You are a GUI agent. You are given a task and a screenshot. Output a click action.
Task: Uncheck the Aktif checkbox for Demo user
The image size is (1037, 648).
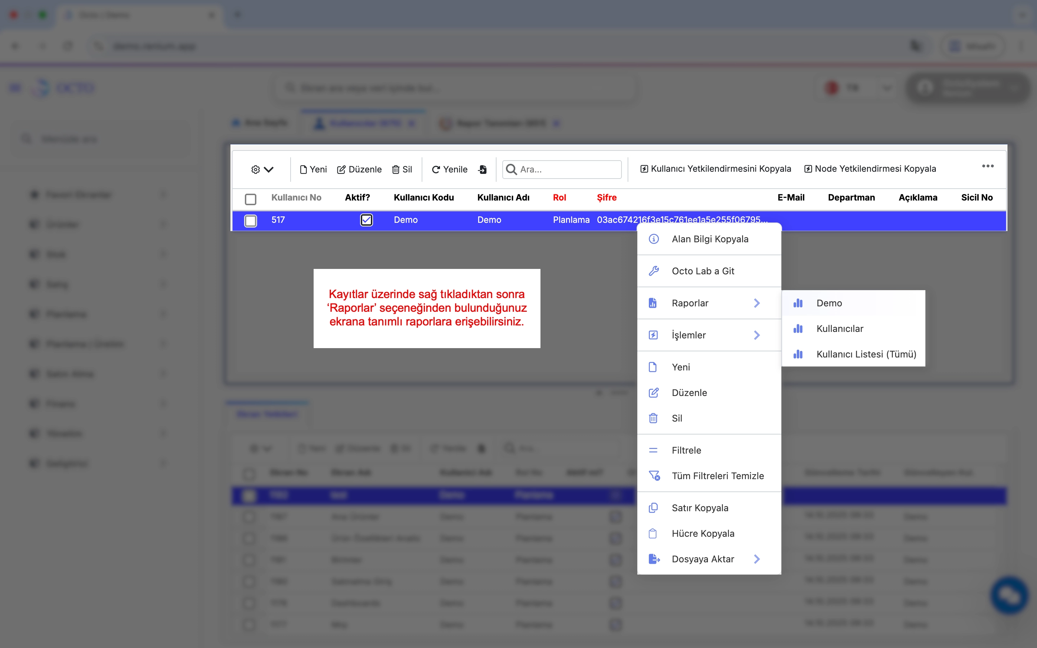pos(366,220)
